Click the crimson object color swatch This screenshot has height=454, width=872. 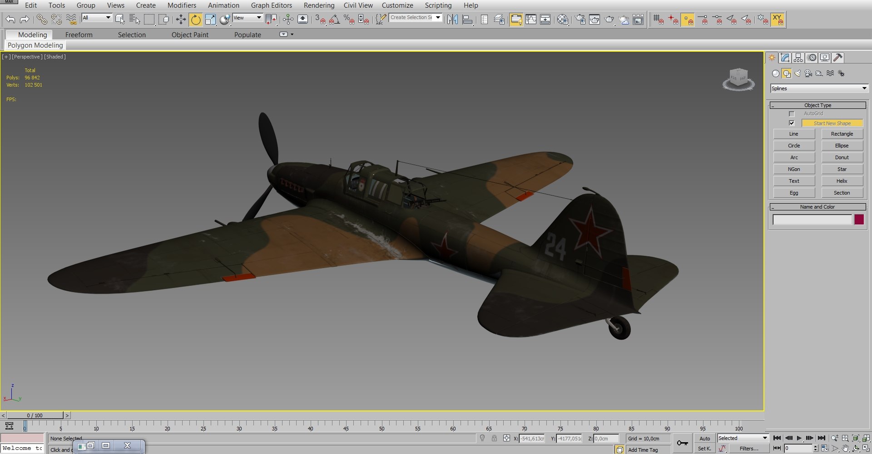pos(859,220)
